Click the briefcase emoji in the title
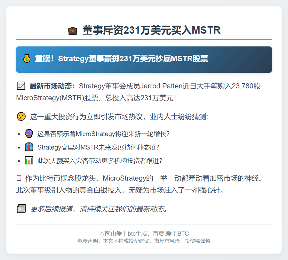The image size is (288, 260). pyautogui.click(x=73, y=31)
